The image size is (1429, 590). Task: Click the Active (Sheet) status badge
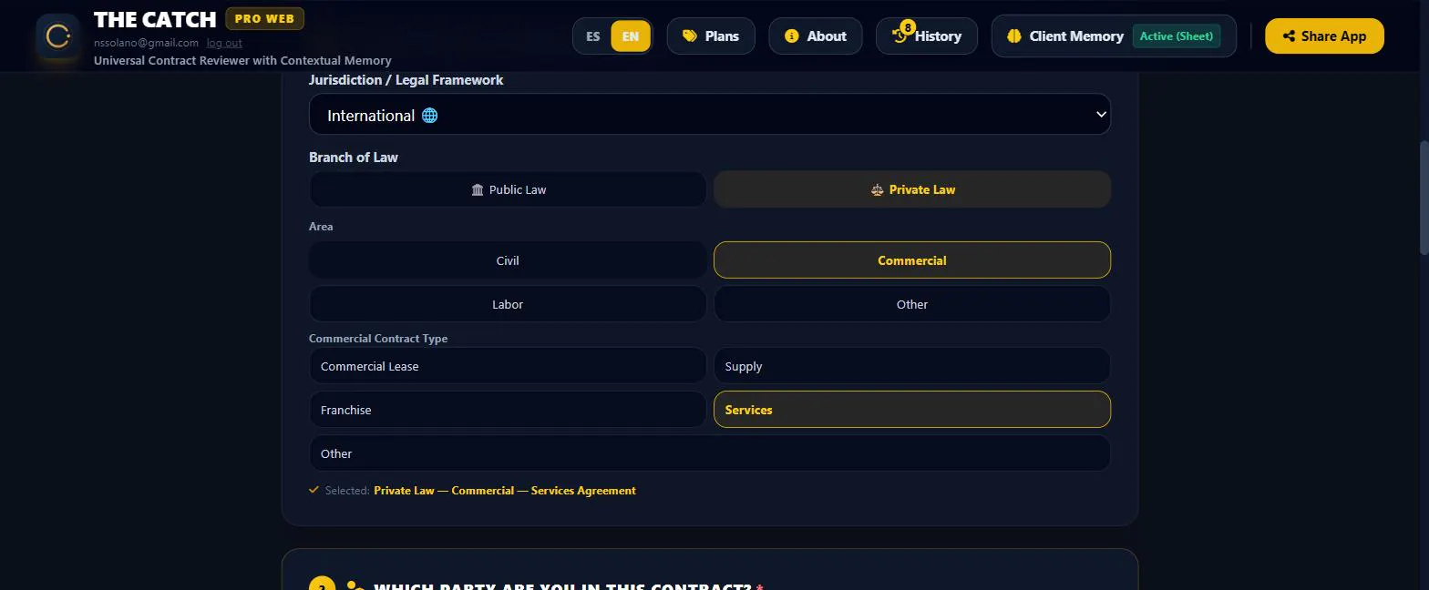click(1177, 36)
